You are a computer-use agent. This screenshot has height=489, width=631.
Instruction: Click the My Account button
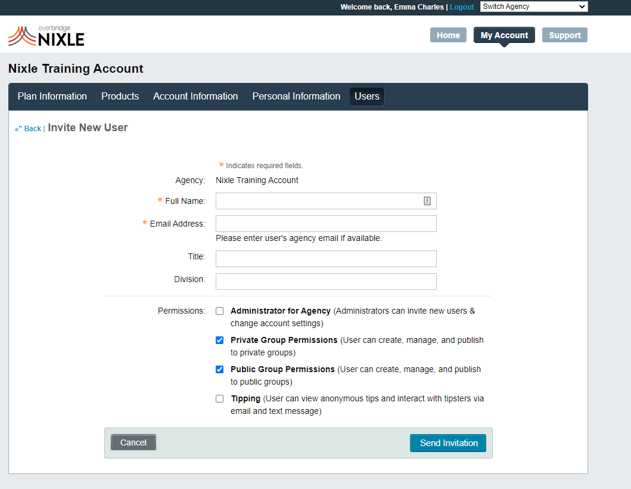(504, 35)
